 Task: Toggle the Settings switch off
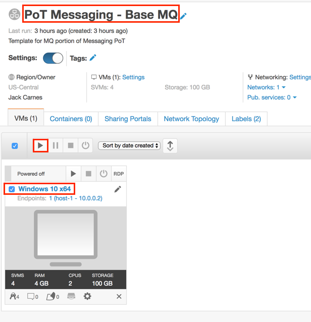(53, 58)
